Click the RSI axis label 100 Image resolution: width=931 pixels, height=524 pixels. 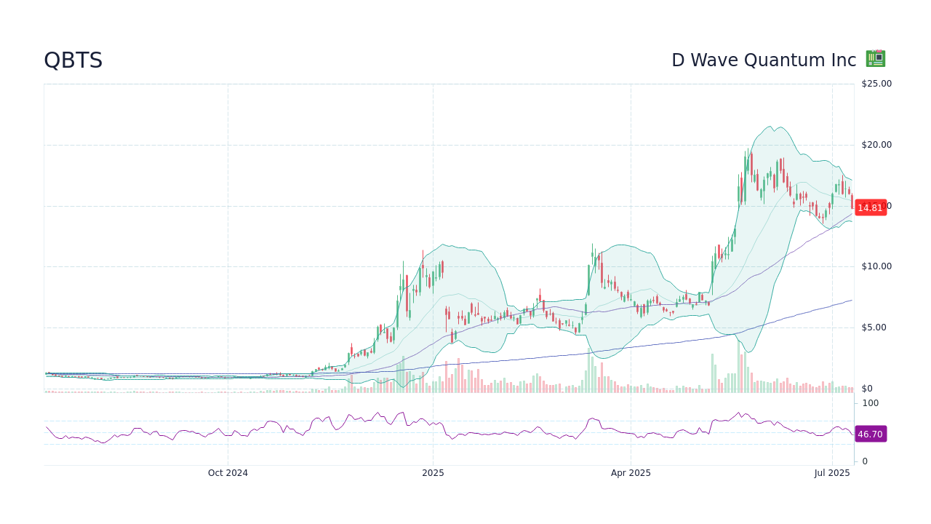[x=871, y=403]
